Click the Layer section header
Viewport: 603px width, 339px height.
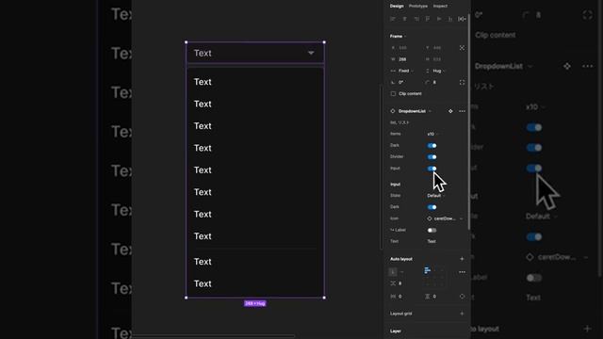tap(396, 331)
